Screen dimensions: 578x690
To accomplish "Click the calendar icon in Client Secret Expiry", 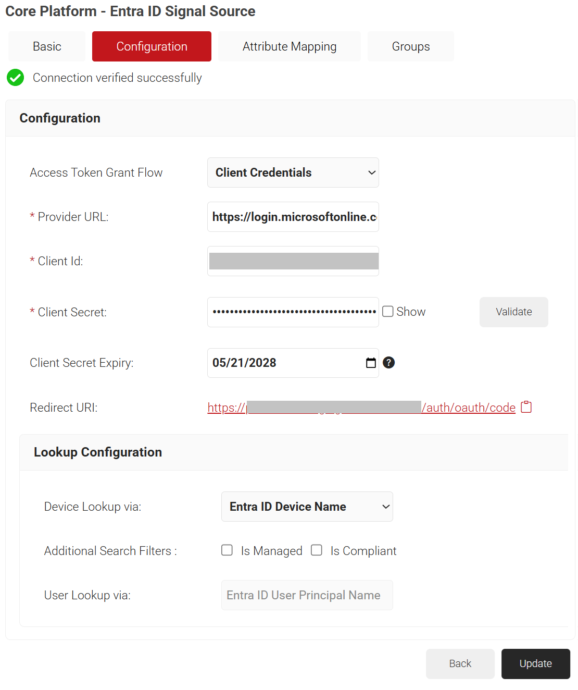I will pos(371,363).
